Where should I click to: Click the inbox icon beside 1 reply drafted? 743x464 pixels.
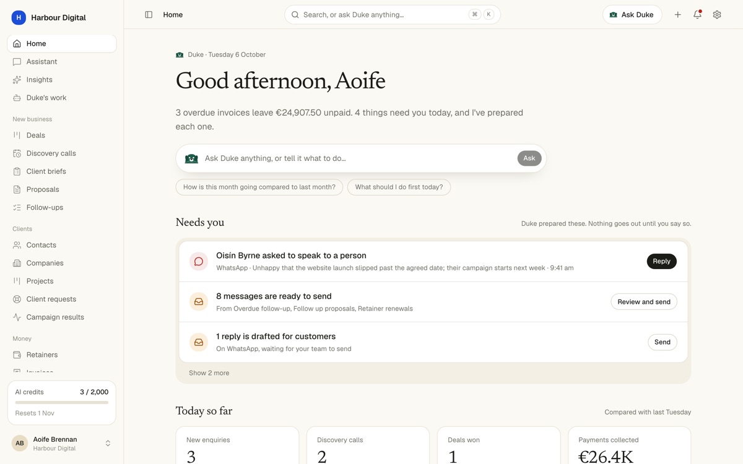[x=199, y=342]
